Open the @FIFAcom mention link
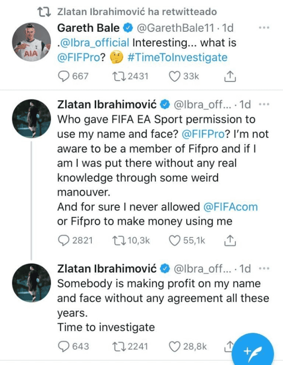The width and height of the screenshot is (283, 365). tap(231, 207)
